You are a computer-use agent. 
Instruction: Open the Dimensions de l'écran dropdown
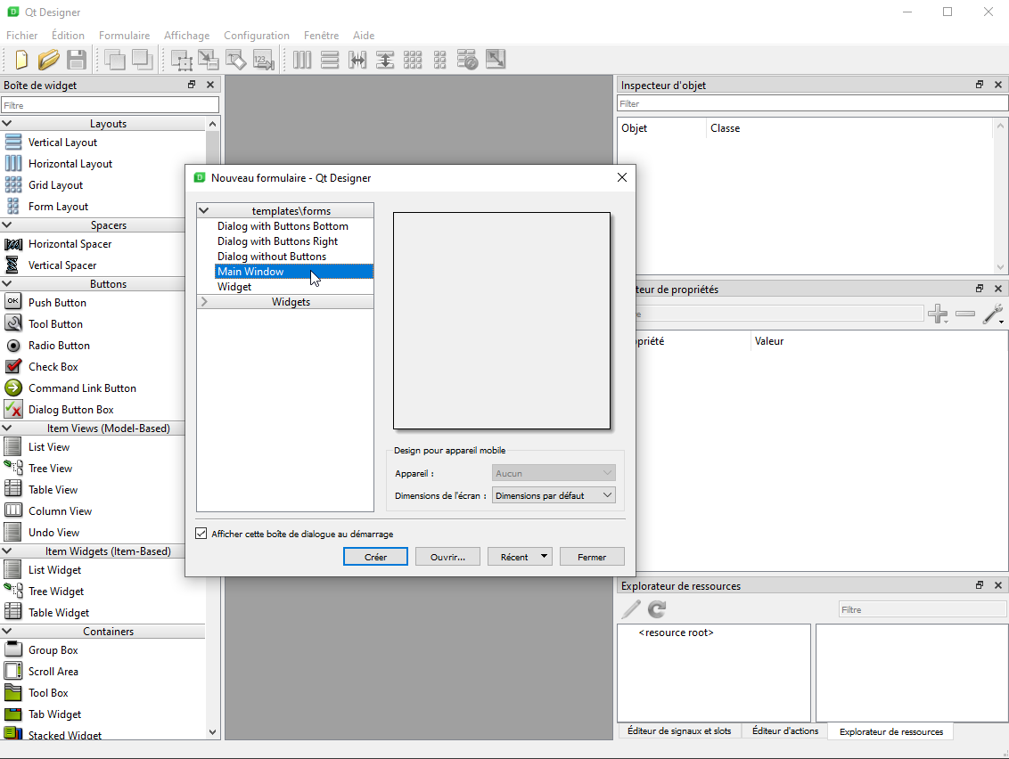[x=554, y=495]
